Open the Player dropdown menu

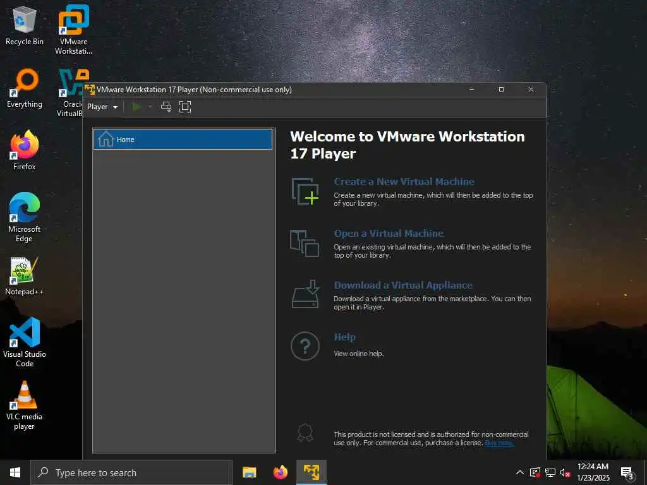click(102, 107)
